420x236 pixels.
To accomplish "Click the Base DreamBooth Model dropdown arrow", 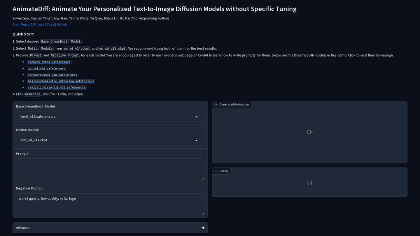I will (196, 117).
